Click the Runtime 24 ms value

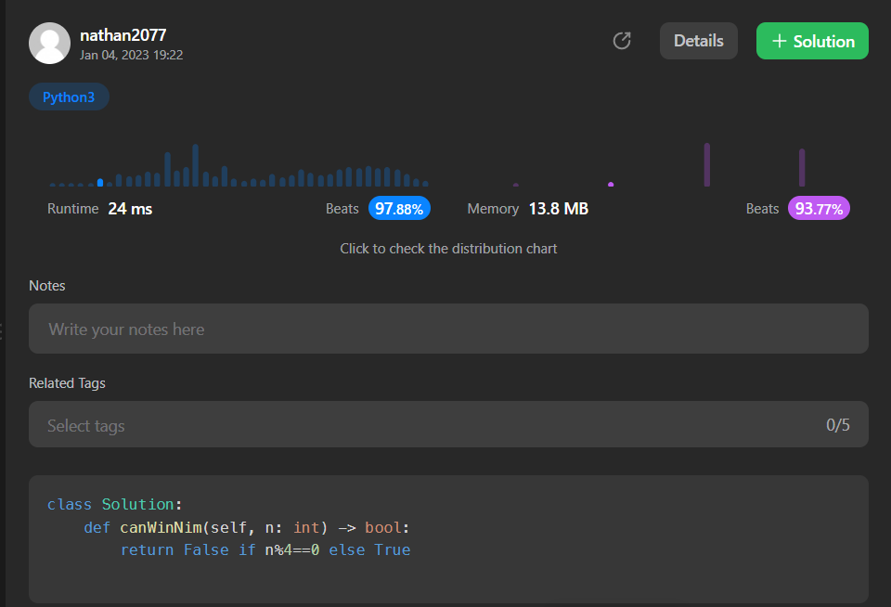130,209
